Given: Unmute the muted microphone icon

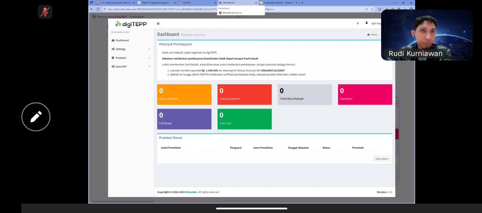Looking at the screenshot, I should 45,12.
